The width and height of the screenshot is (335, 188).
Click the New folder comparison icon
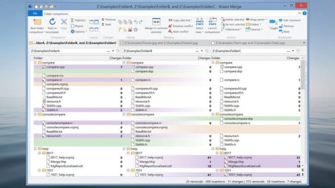(37, 22)
